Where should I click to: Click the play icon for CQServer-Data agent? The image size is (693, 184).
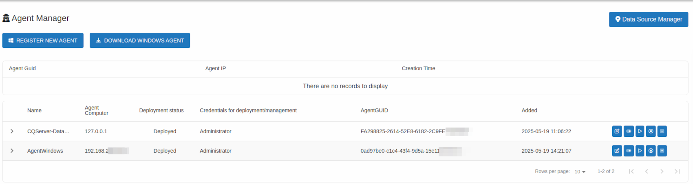640,131
